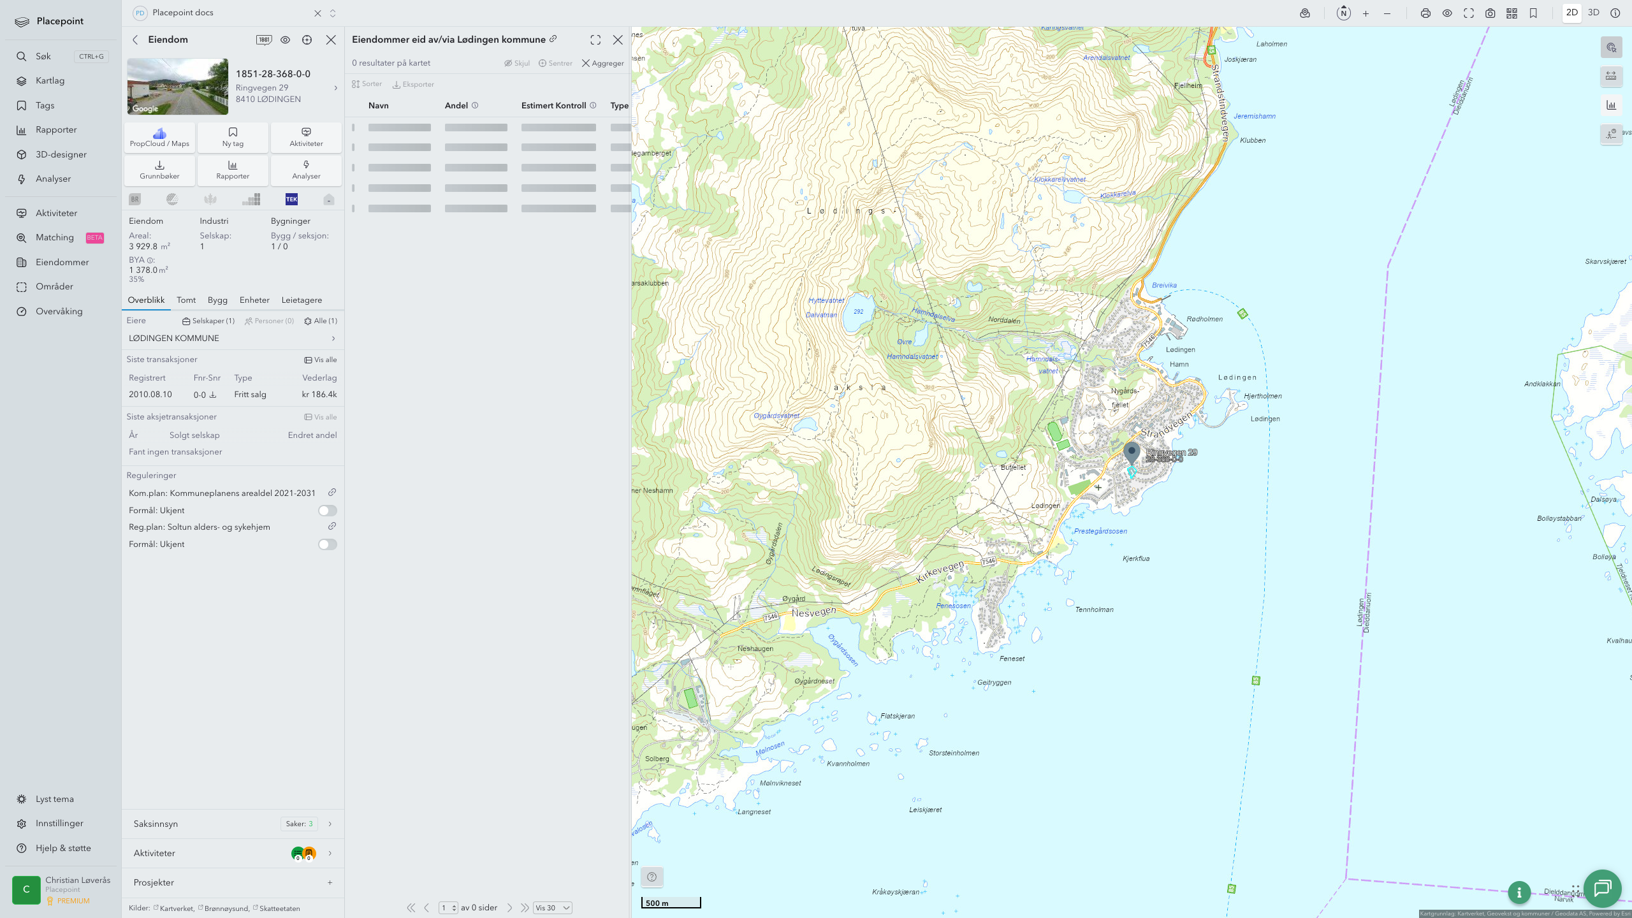1632x918 pixels.
Task: Show all transactions with Vis alle
Action: (x=321, y=360)
